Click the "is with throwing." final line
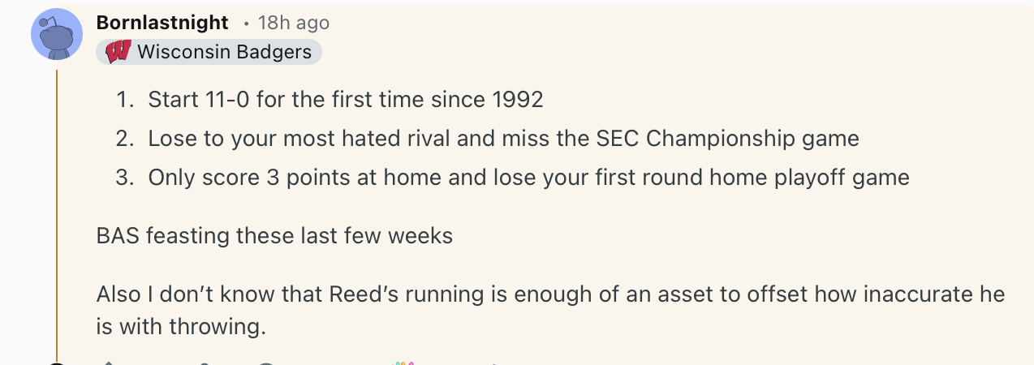 pos(181,327)
